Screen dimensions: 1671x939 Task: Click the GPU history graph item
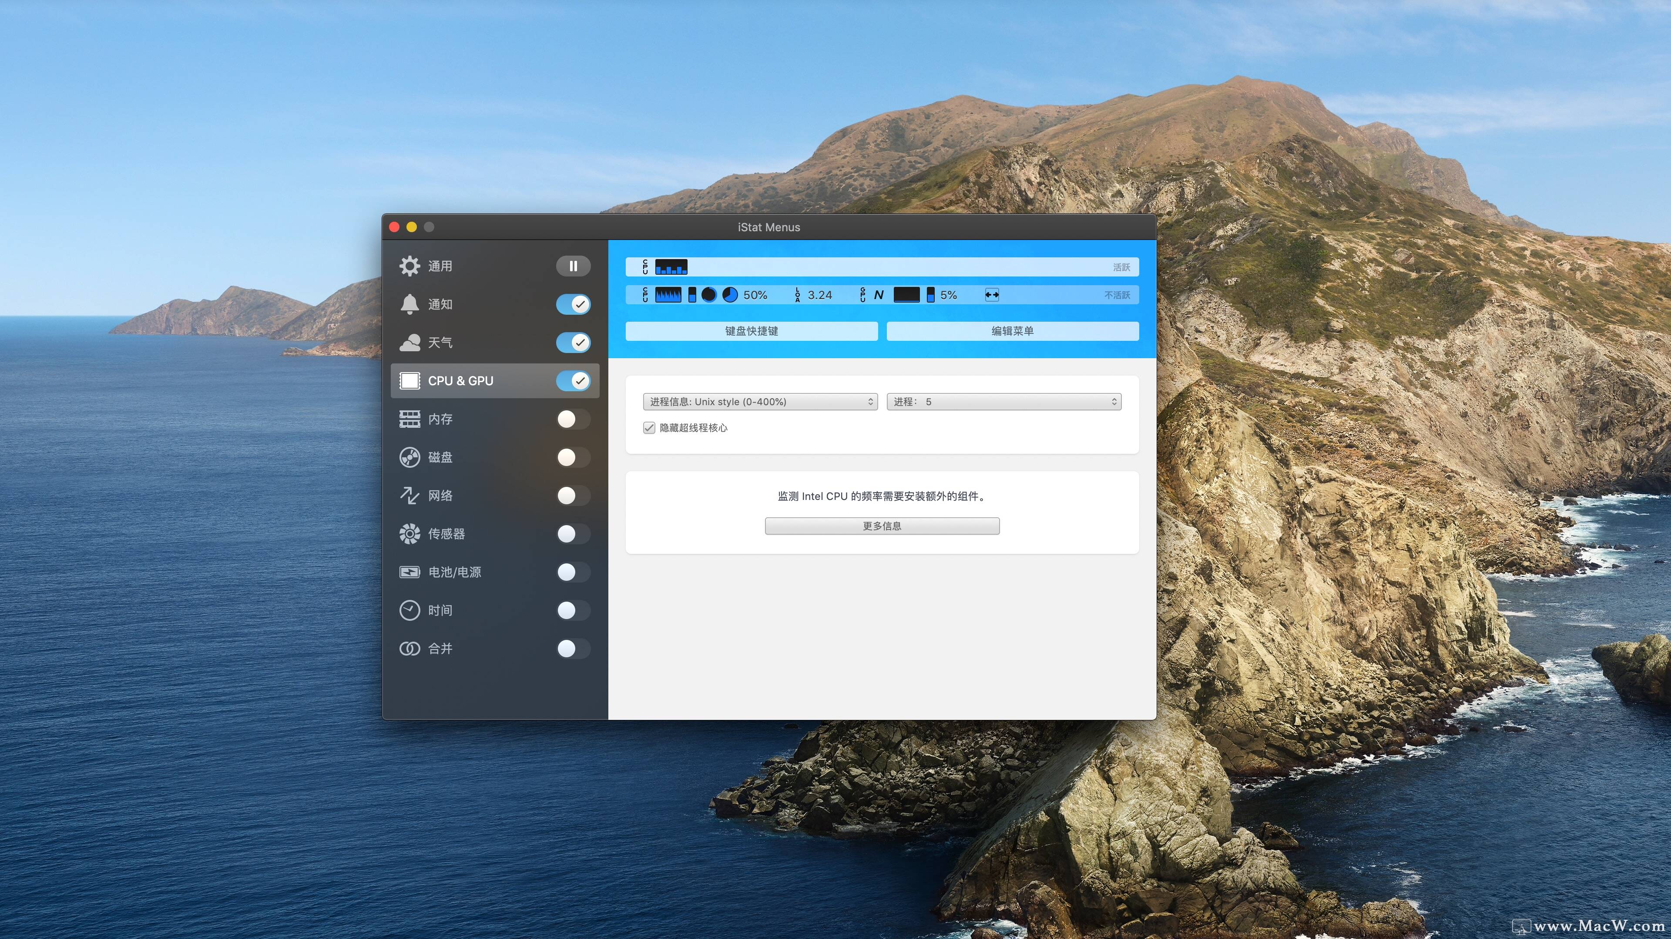point(906,295)
